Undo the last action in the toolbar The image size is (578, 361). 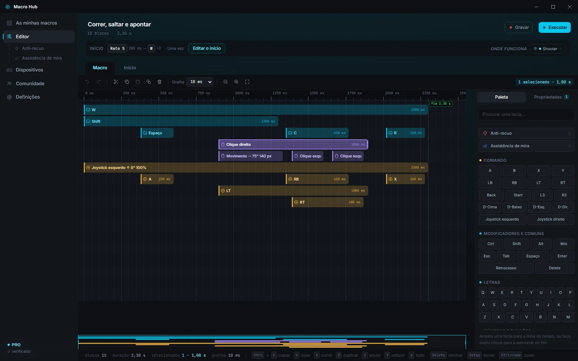point(87,82)
